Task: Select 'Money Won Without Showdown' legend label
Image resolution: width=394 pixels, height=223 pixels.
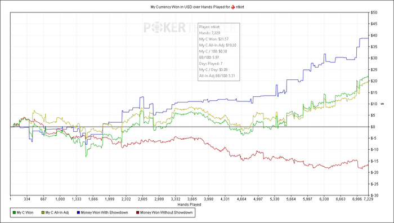Action: [167, 213]
